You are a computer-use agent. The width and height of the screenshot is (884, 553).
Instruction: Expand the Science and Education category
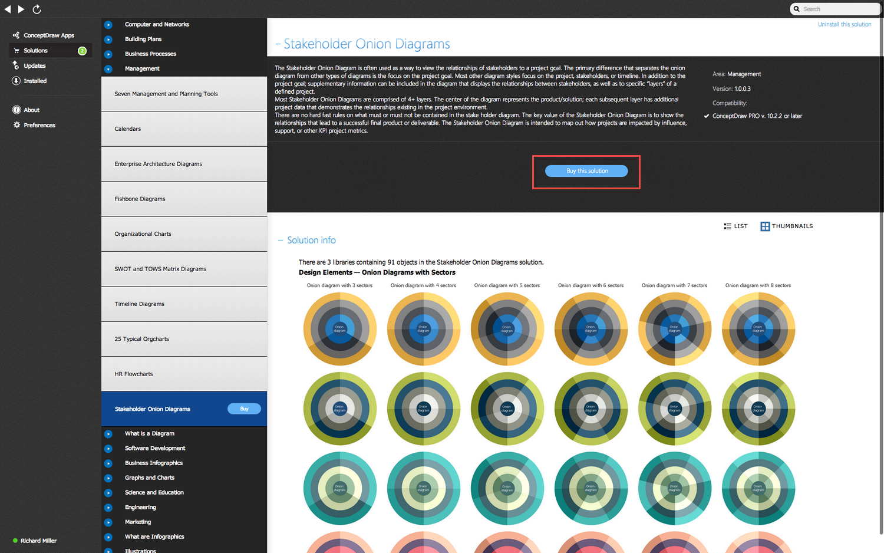[x=108, y=493]
